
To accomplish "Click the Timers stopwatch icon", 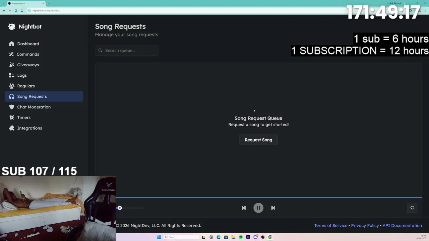I will [x=12, y=117].
